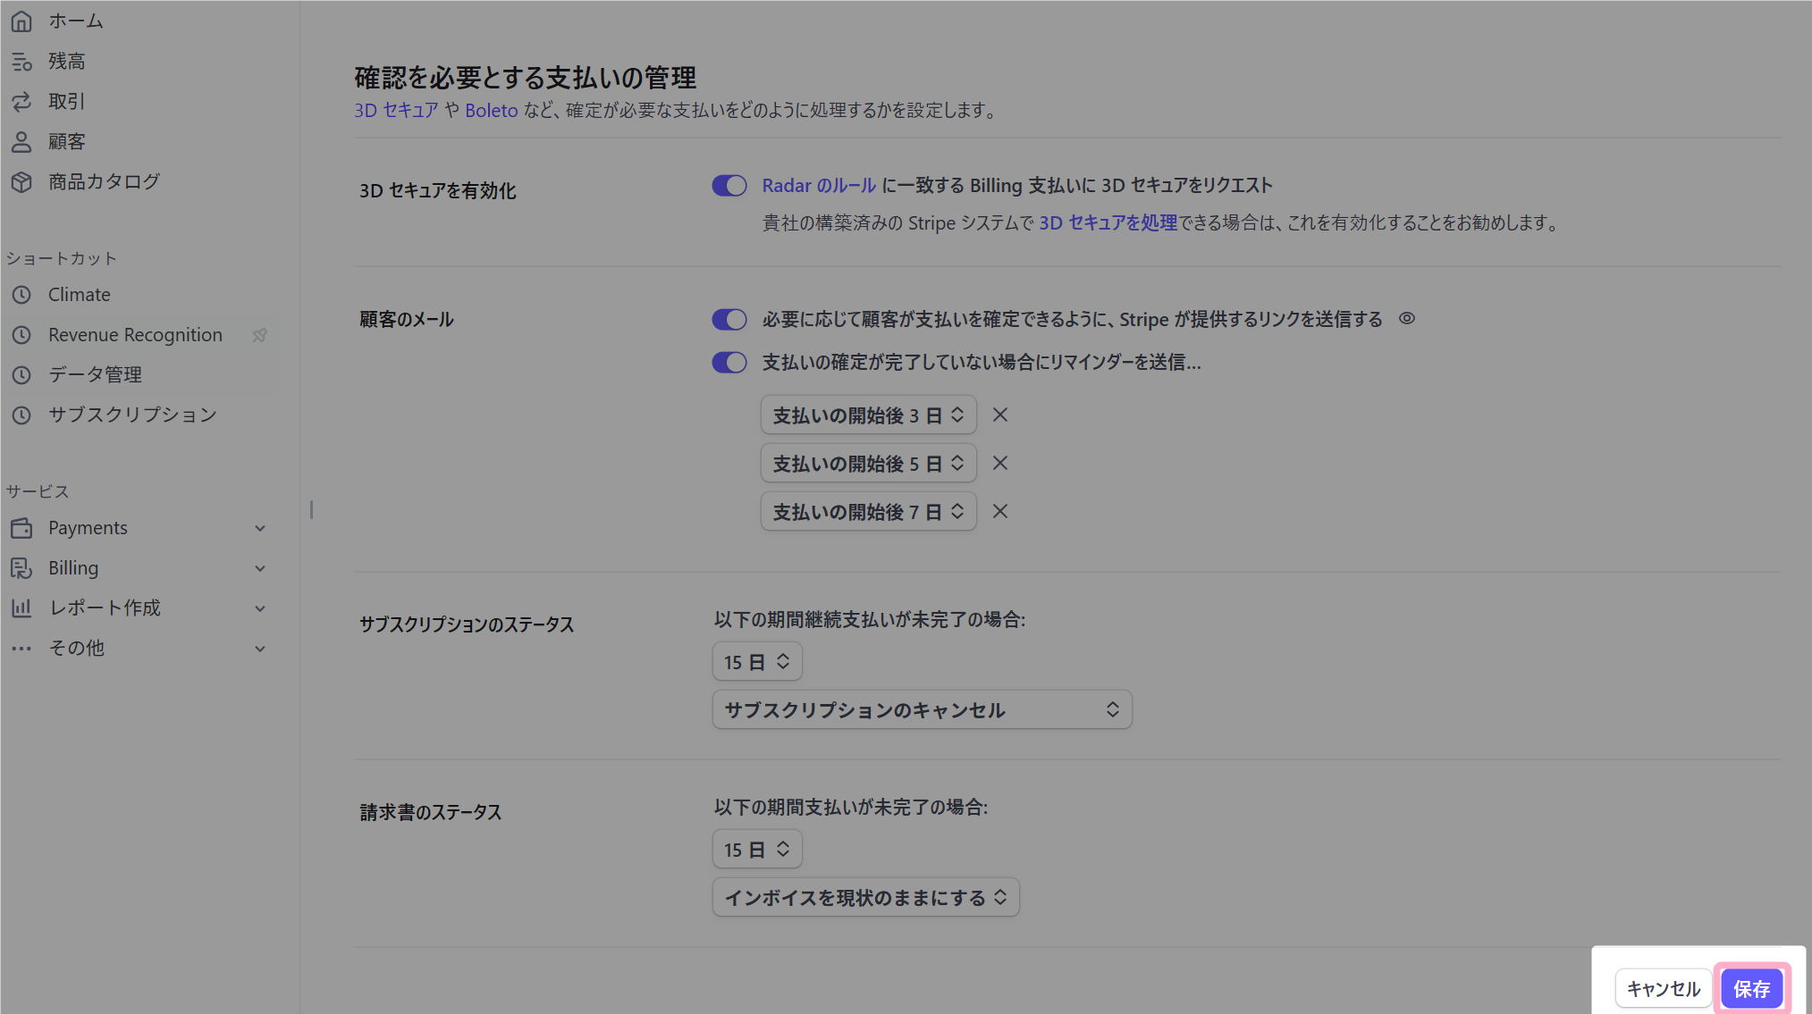Click the Billing invoice icon
This screenshot has height=1014, width=1812.
pos(21,568)
